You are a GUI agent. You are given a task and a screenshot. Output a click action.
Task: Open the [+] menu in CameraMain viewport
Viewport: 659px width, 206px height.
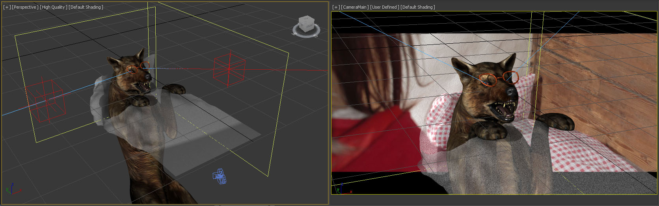pyautogui.click(x=336, y=7)
